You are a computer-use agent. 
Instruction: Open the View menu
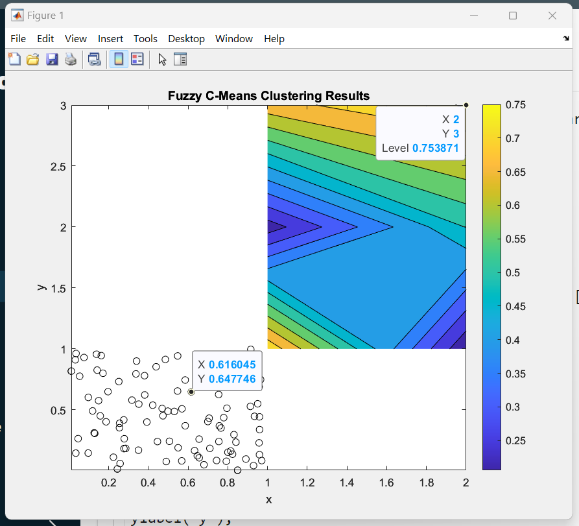point(76,39)
